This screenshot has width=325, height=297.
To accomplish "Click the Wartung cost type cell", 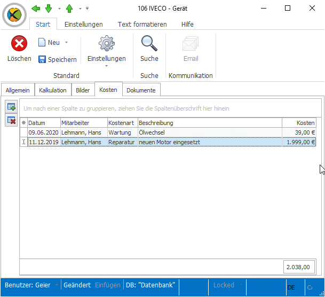I will 123,132.
